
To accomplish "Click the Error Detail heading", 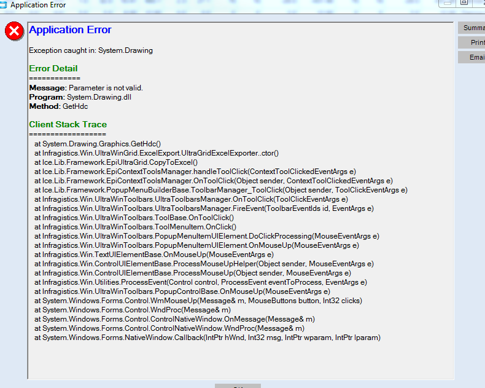I will click(53, 68).
